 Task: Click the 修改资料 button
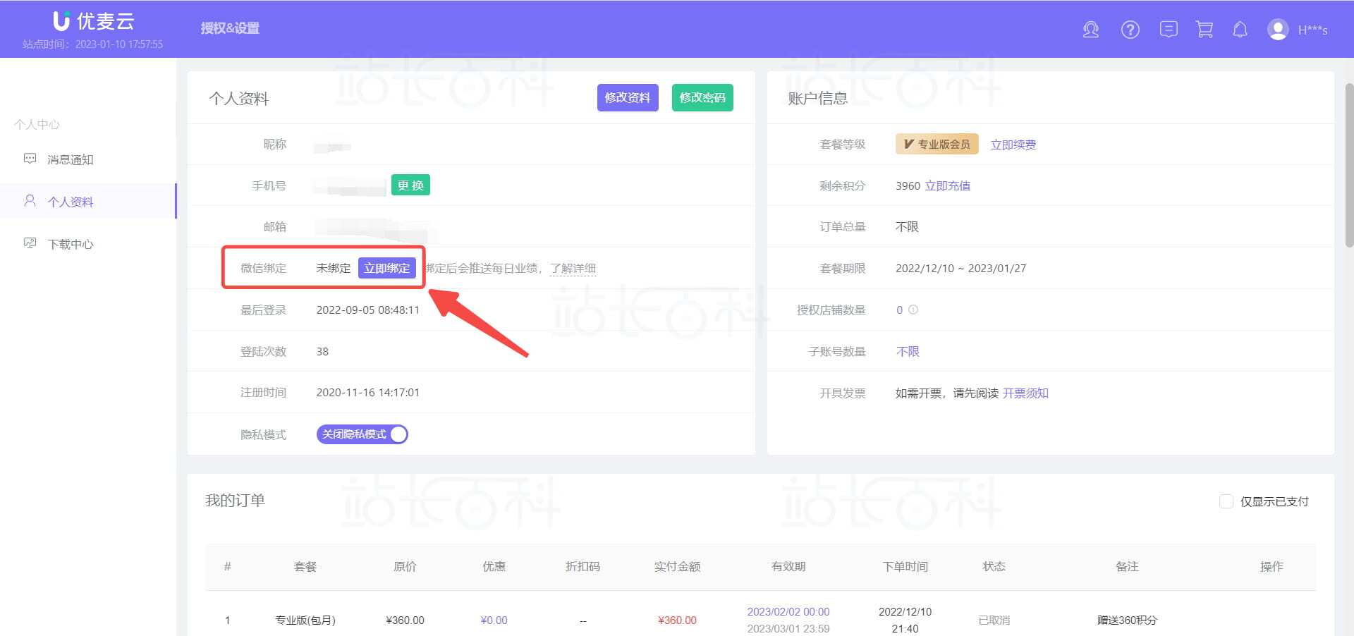pyautogui.click(x=627, y=97)
